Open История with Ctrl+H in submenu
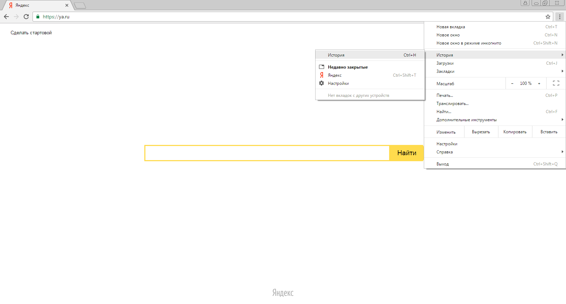This screenshot has height=304, width=566. click(370, 55)
